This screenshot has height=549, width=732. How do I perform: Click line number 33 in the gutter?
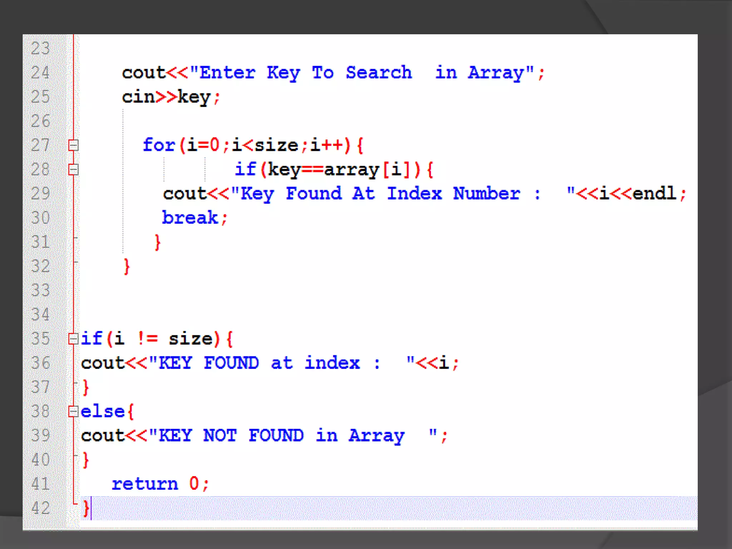(40, 290)
